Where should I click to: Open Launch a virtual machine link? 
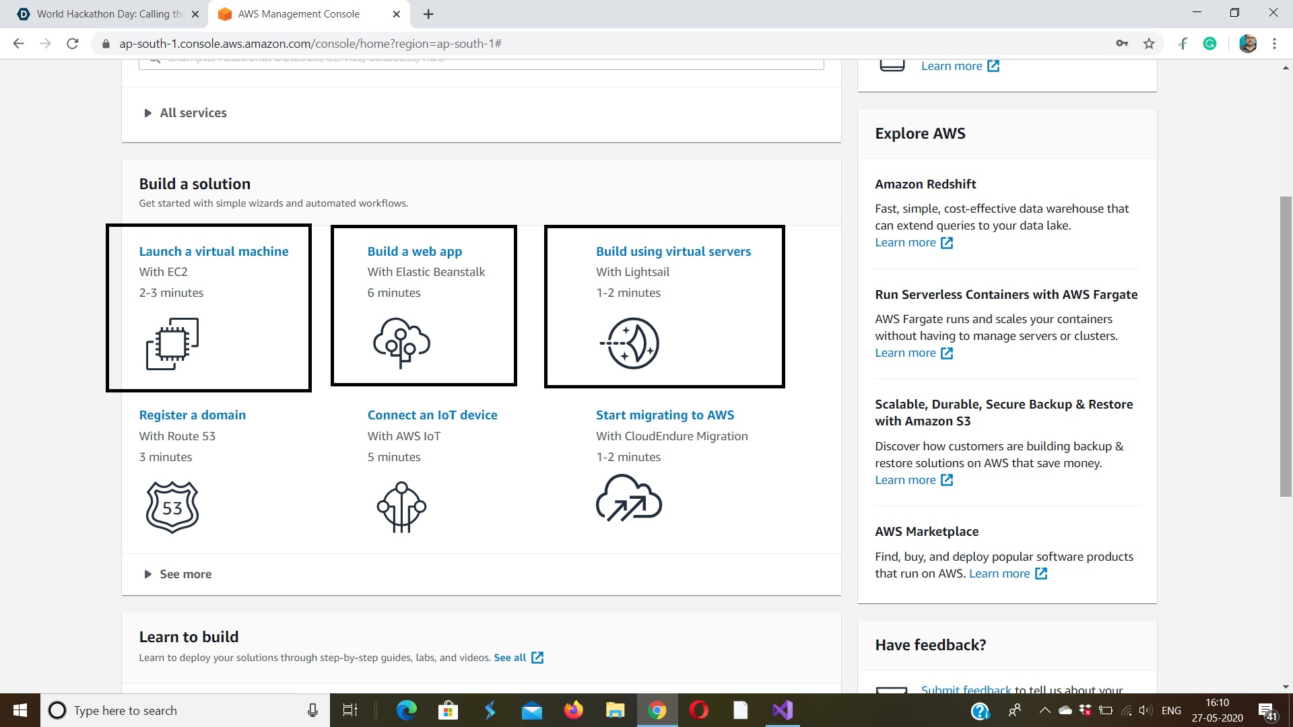[213, 251]
